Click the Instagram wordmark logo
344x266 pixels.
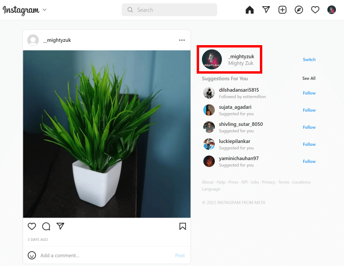[21, 10]
